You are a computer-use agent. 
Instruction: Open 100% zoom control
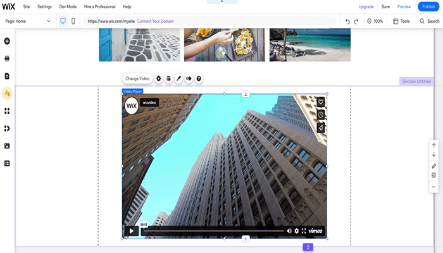(375, 21)
